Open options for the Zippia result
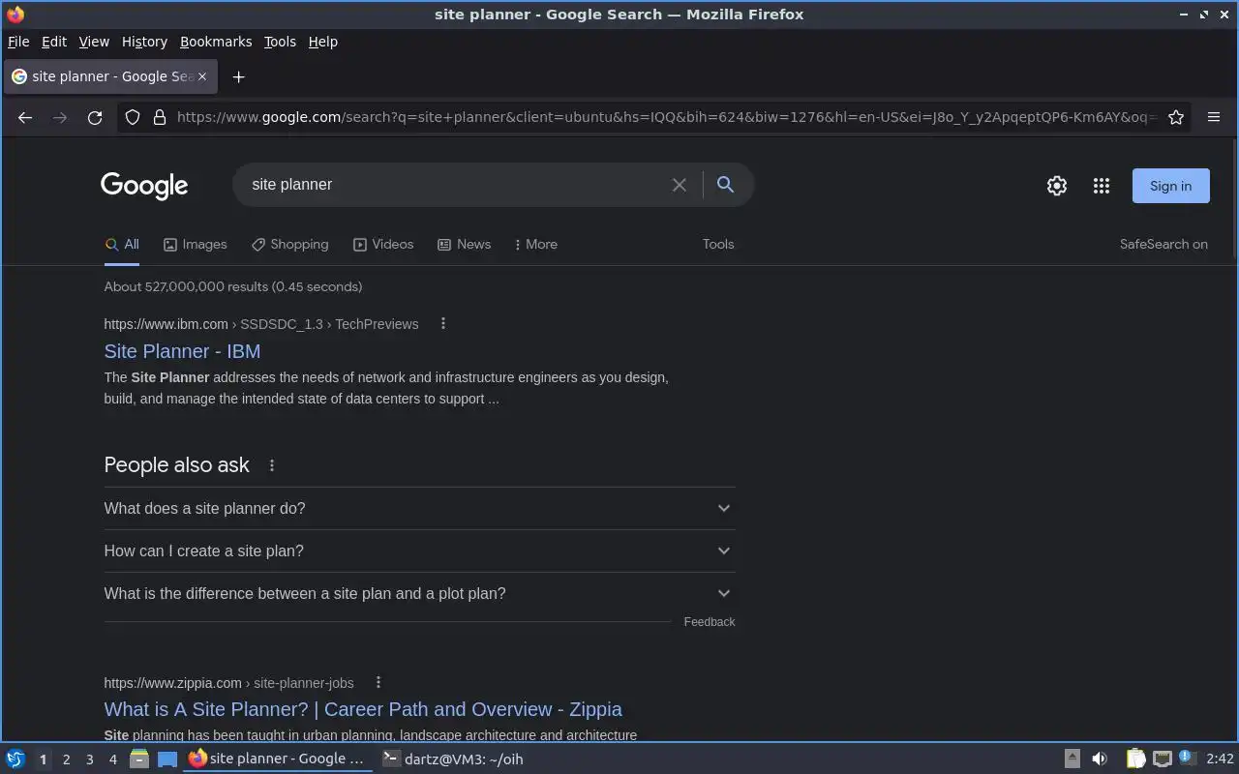 click(x=378, y=682)
